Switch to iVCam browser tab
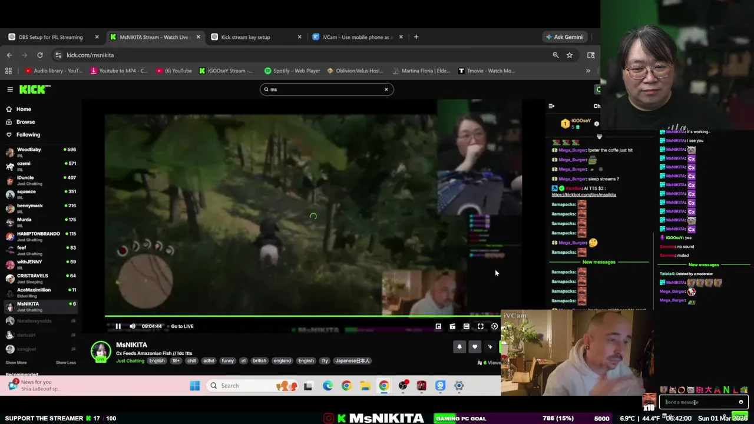Screen dimensions: 754x424 point(358,37)
